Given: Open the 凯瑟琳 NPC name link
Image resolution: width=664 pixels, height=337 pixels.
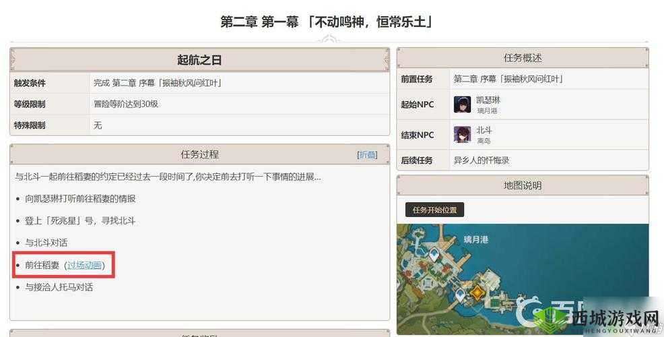Looking at the screenshot, I should click(488, 100).
